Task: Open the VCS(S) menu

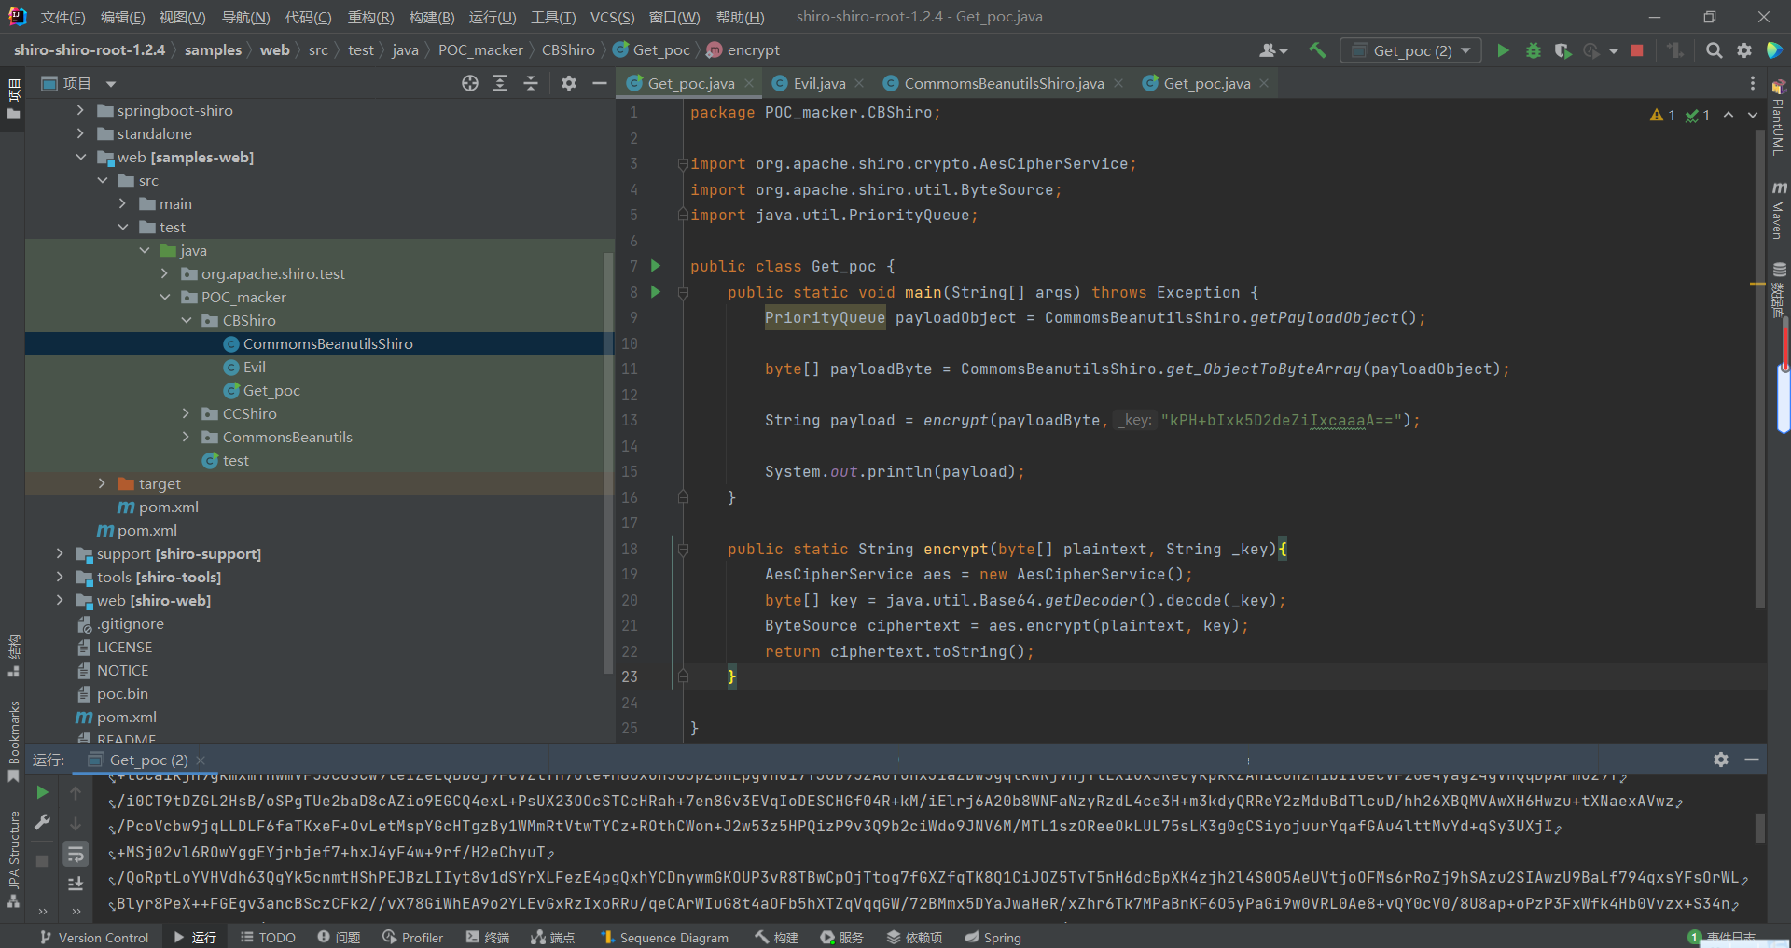Action: point(612,17)
